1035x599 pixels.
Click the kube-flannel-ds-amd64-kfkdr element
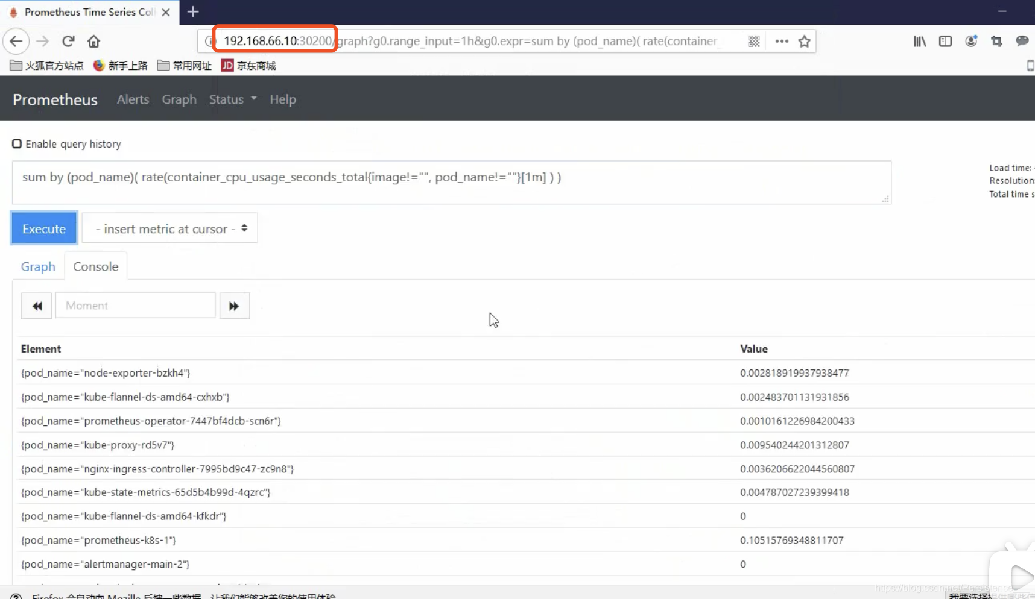(x=124, y=516)
